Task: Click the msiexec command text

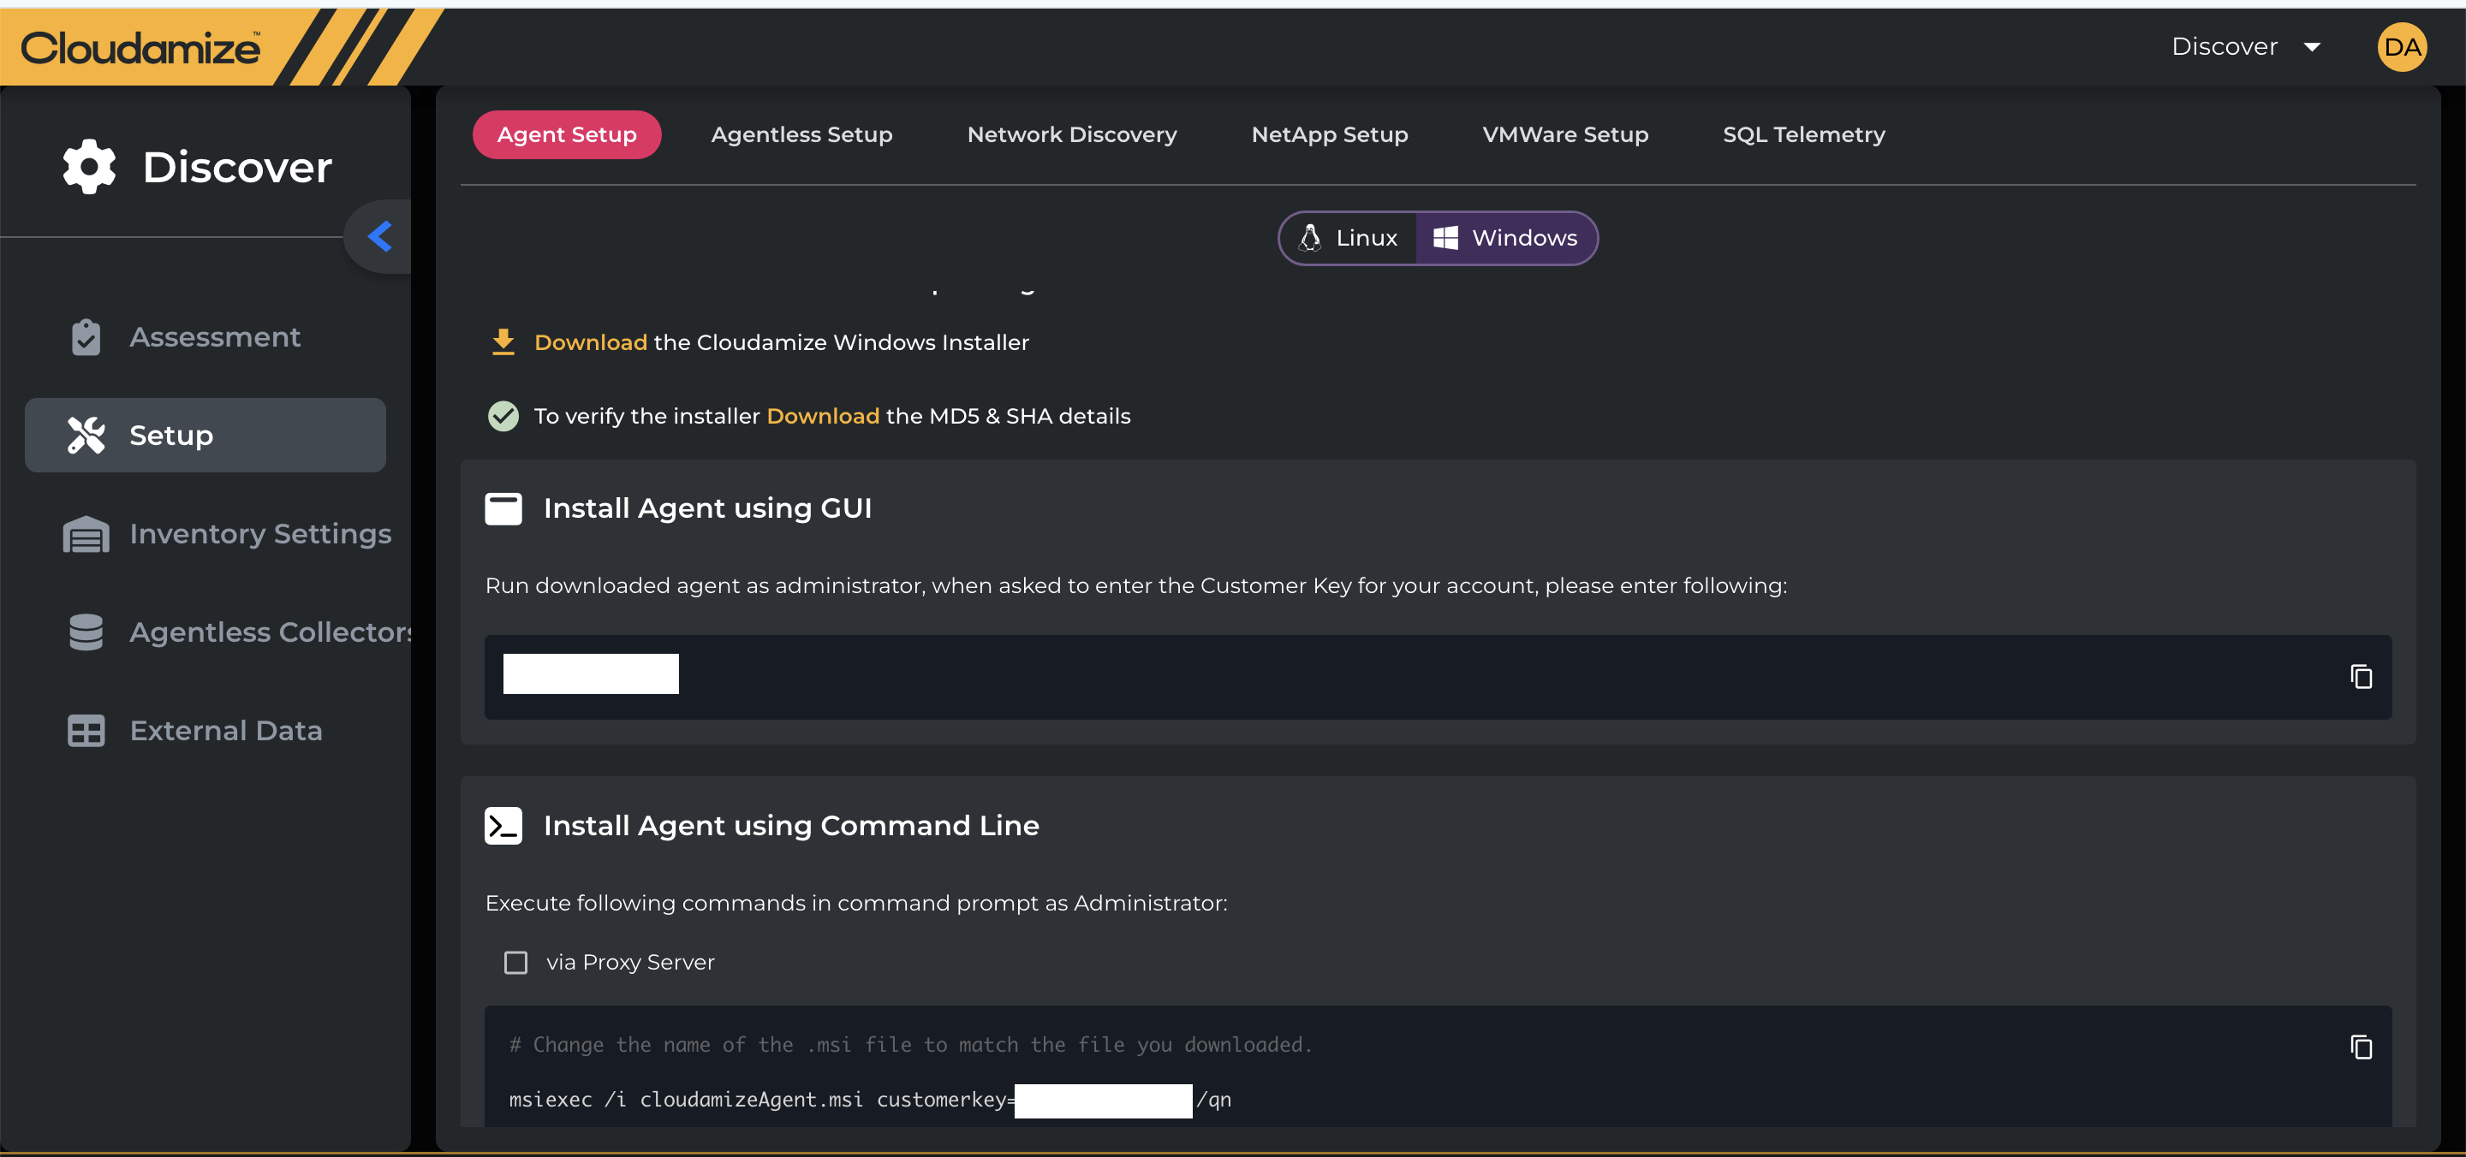Action: (x=869, y=1101)
